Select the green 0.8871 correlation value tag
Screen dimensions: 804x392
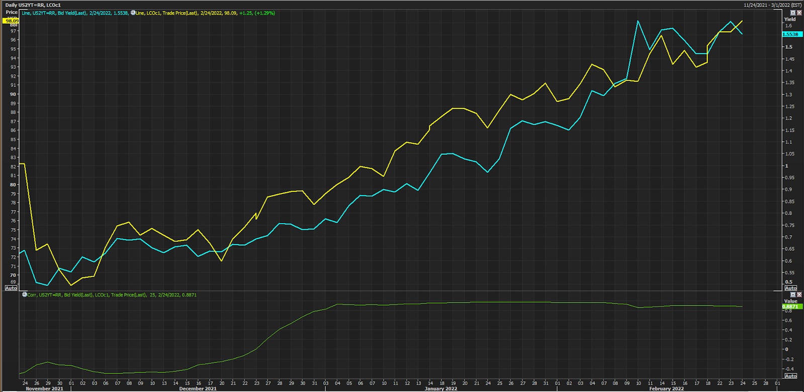click(790, 307)
